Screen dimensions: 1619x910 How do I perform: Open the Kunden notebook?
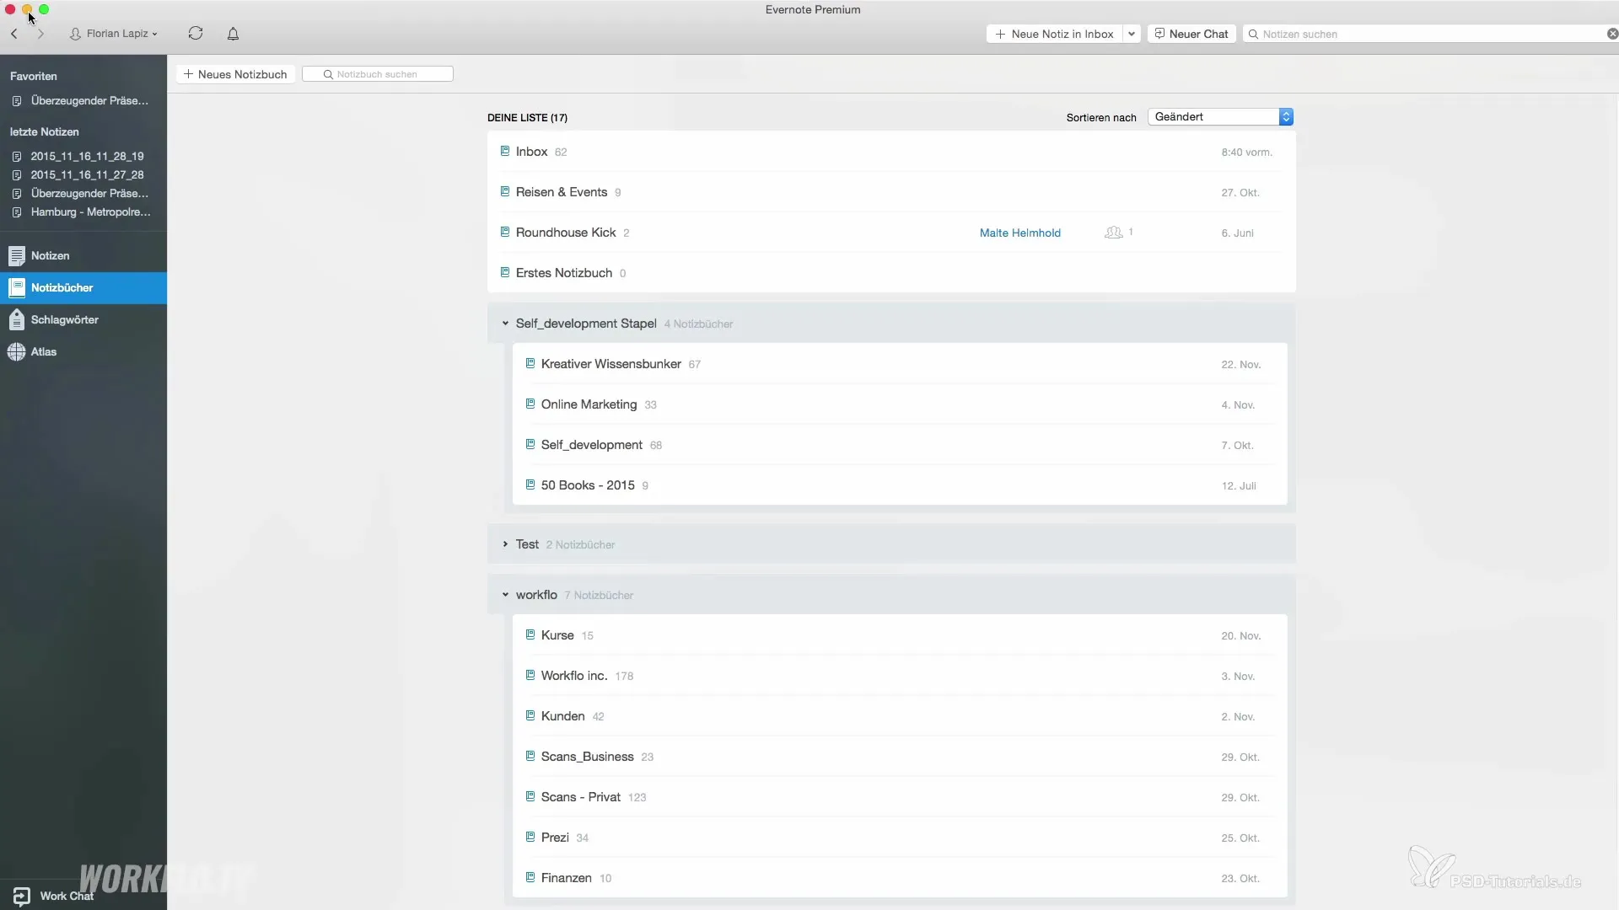point(900,716)
